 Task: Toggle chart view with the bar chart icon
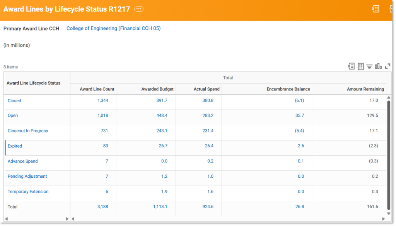(x=378, y=66)
